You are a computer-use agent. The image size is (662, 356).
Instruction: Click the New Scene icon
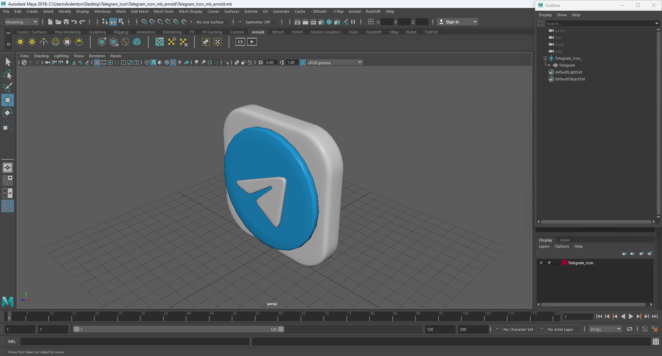coord(50,22)
